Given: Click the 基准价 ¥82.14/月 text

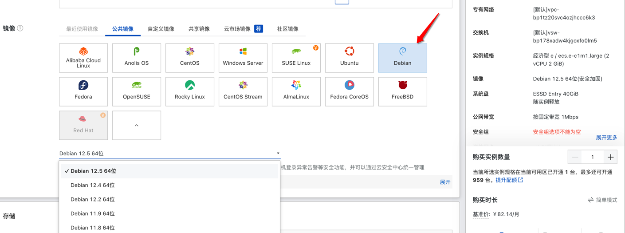Looking at the screenshot, I should click(x=496, y=214).
